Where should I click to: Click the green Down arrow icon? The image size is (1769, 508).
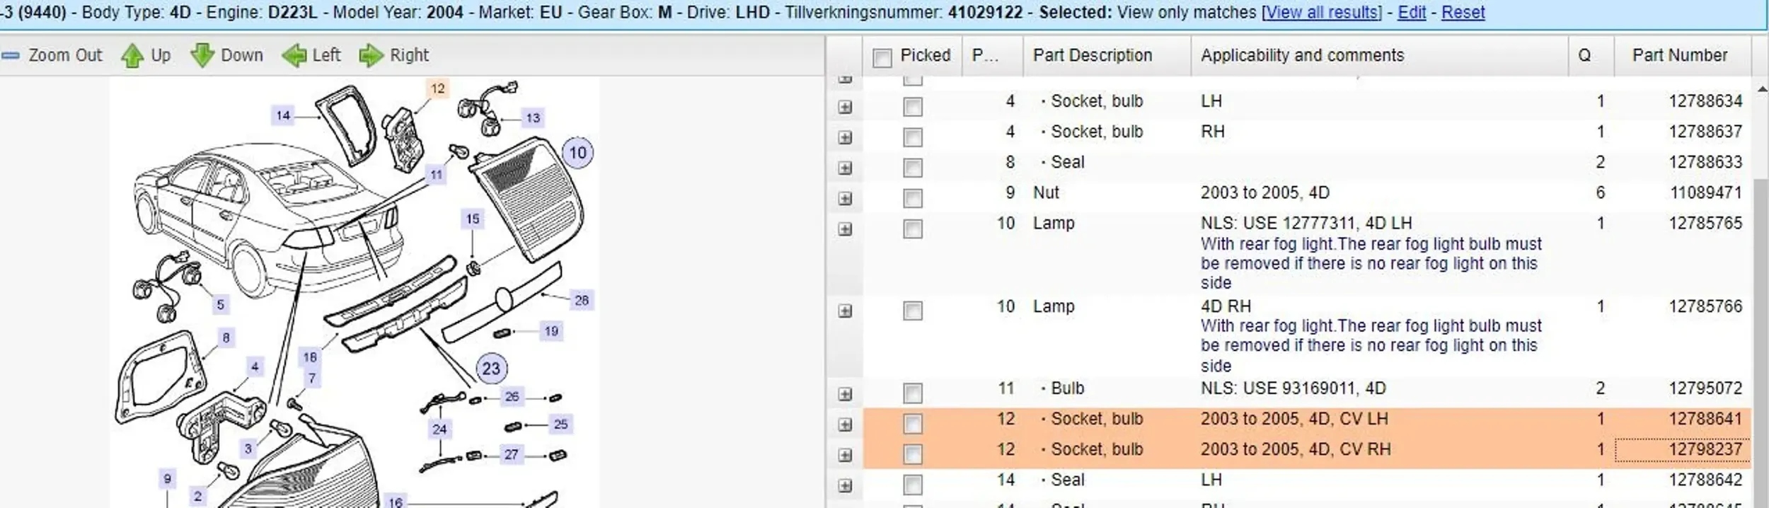click(x=202, y=55)
